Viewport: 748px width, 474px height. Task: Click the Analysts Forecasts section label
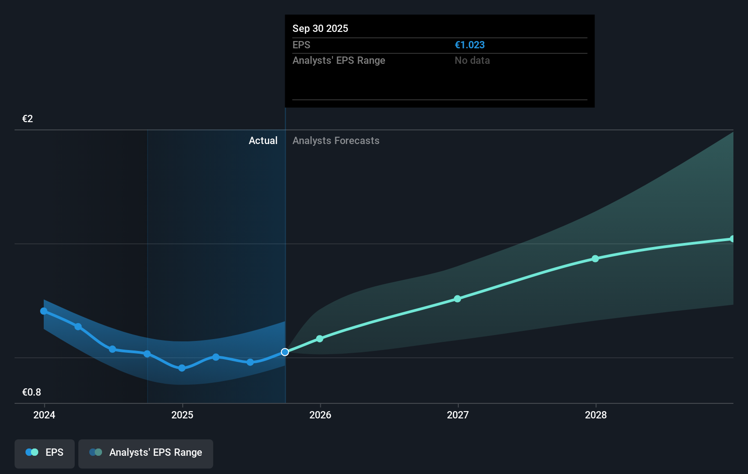[x=336, y=141]
